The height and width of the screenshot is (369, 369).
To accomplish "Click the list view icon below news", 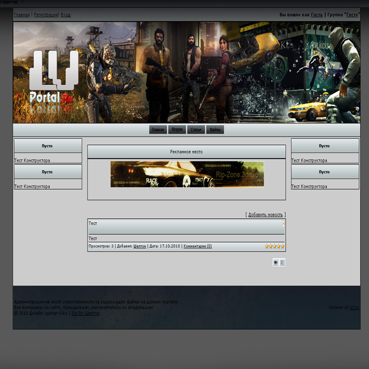I will [x=282, y=262].
